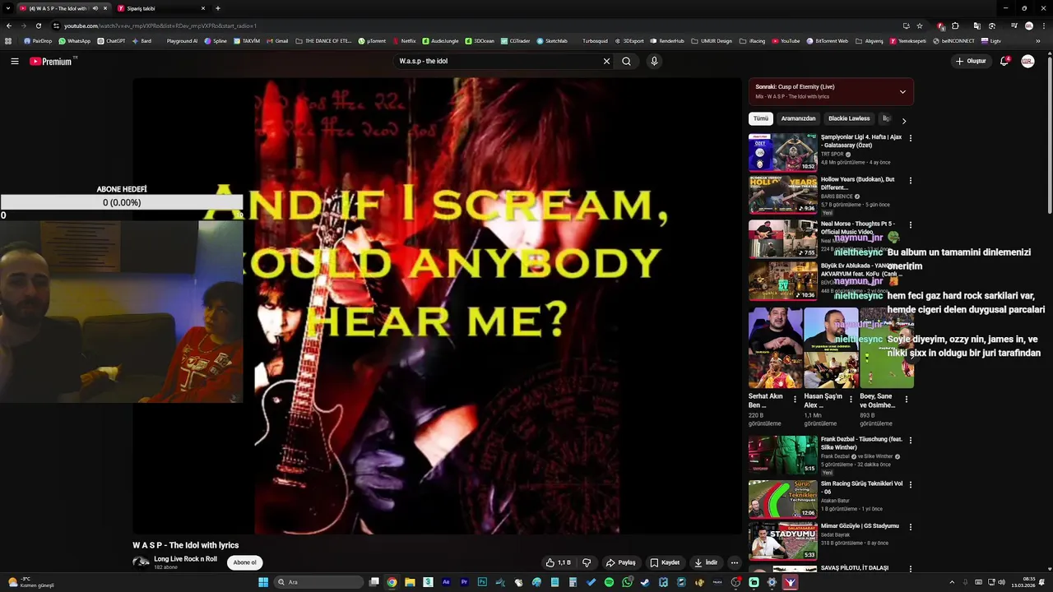This screenshot has height=592, width=1053.
Task: Click Windows taskbar Ara search box
Action: click(x=319, y=582)
